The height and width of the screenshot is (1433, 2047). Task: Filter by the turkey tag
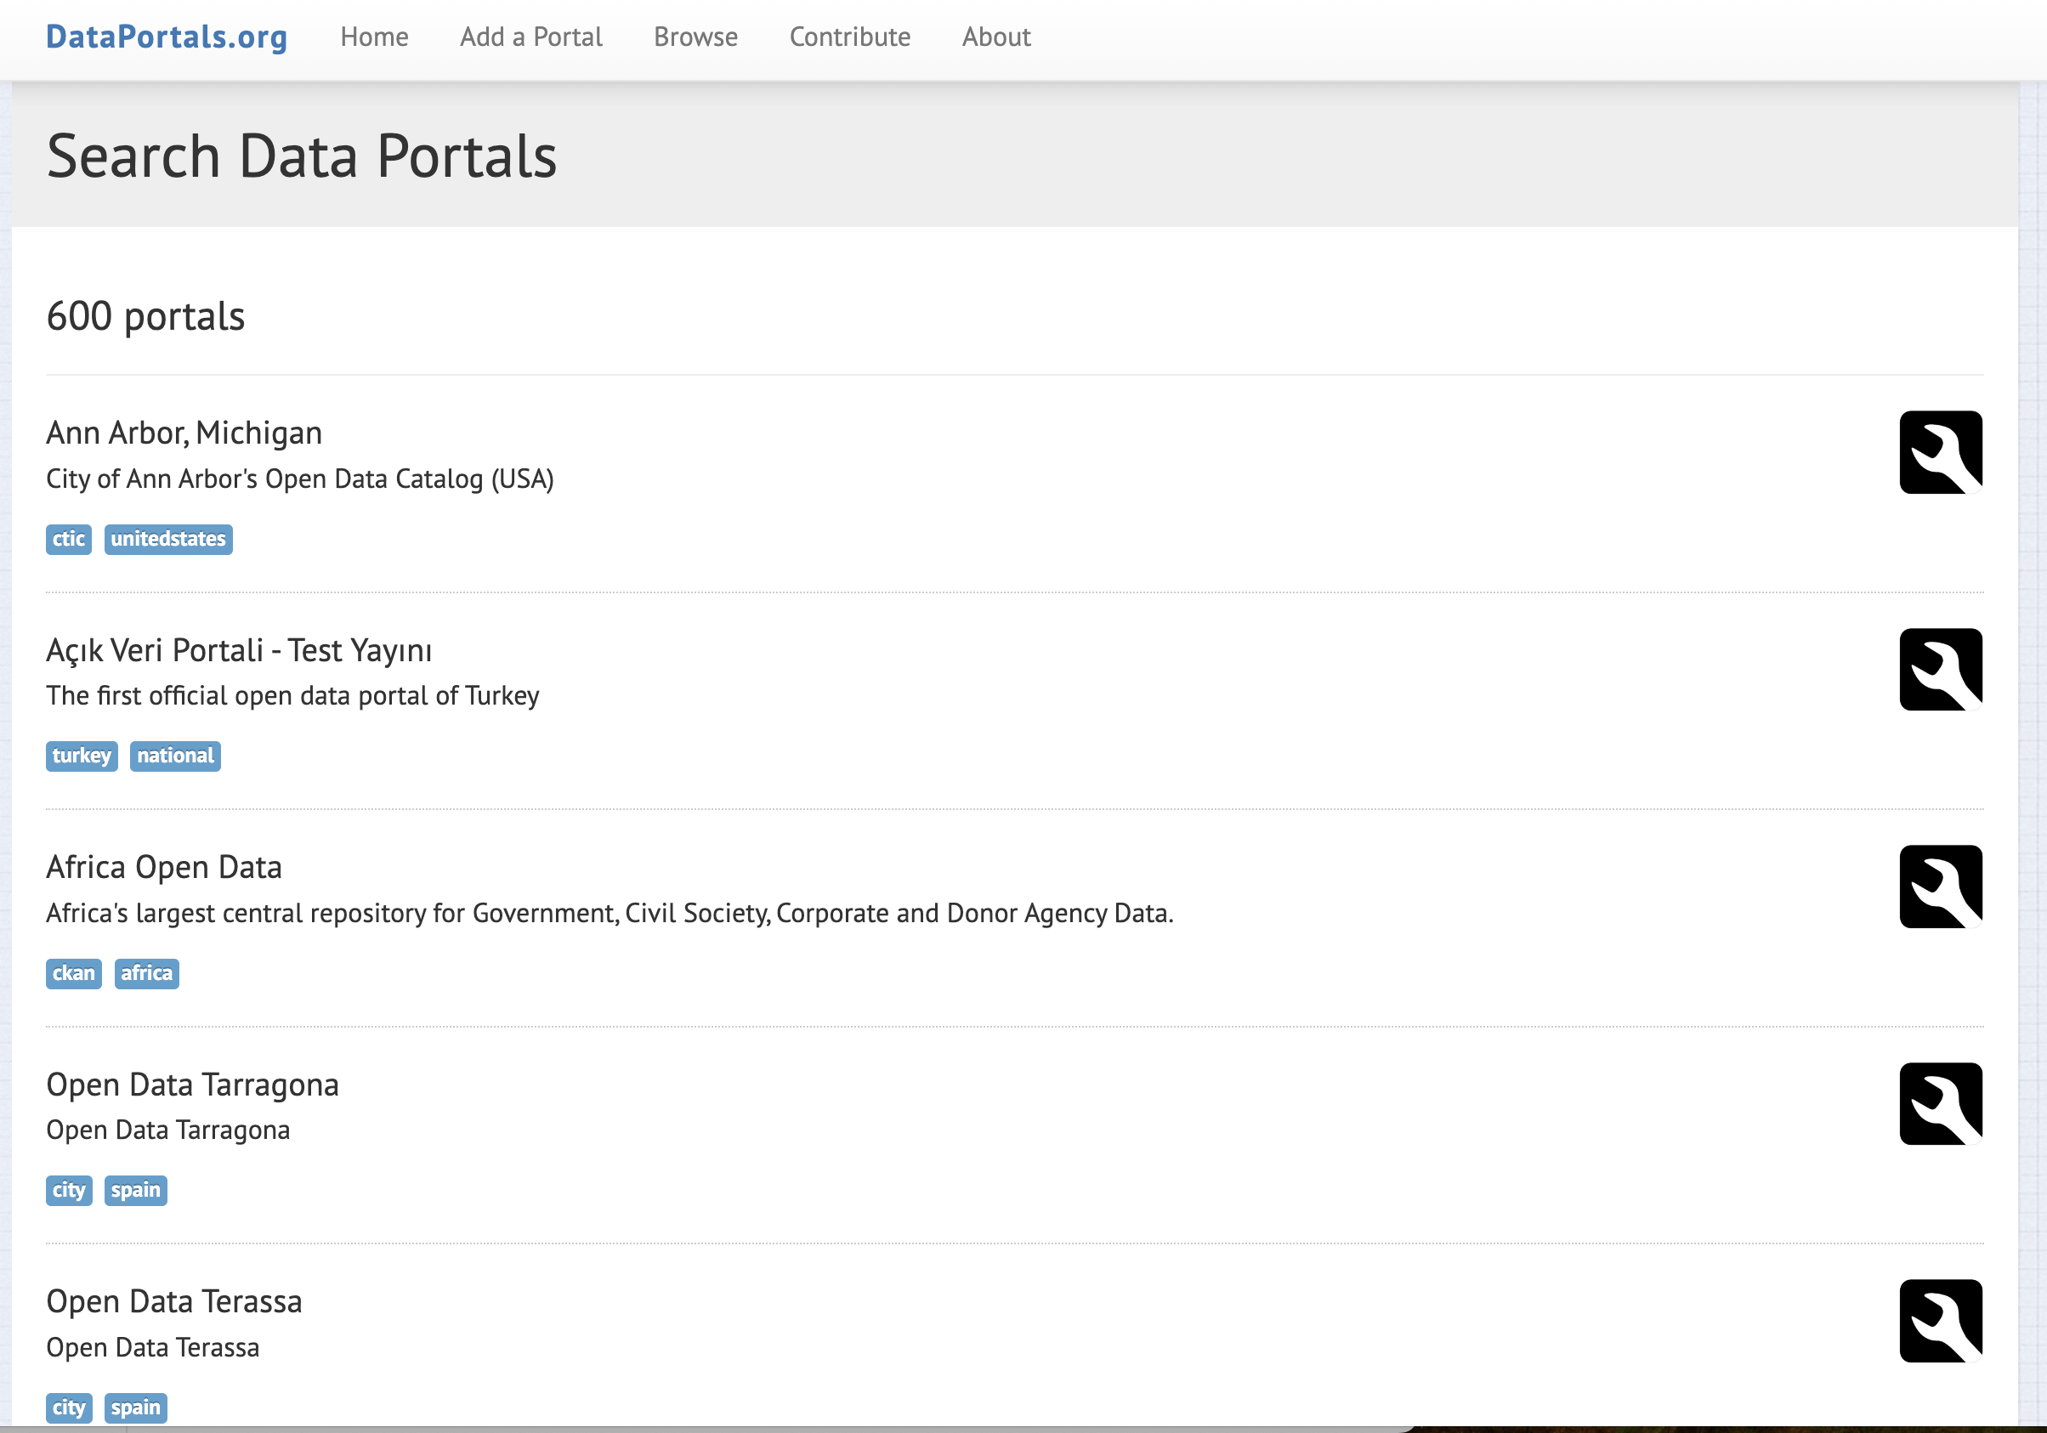click(81, 756)
